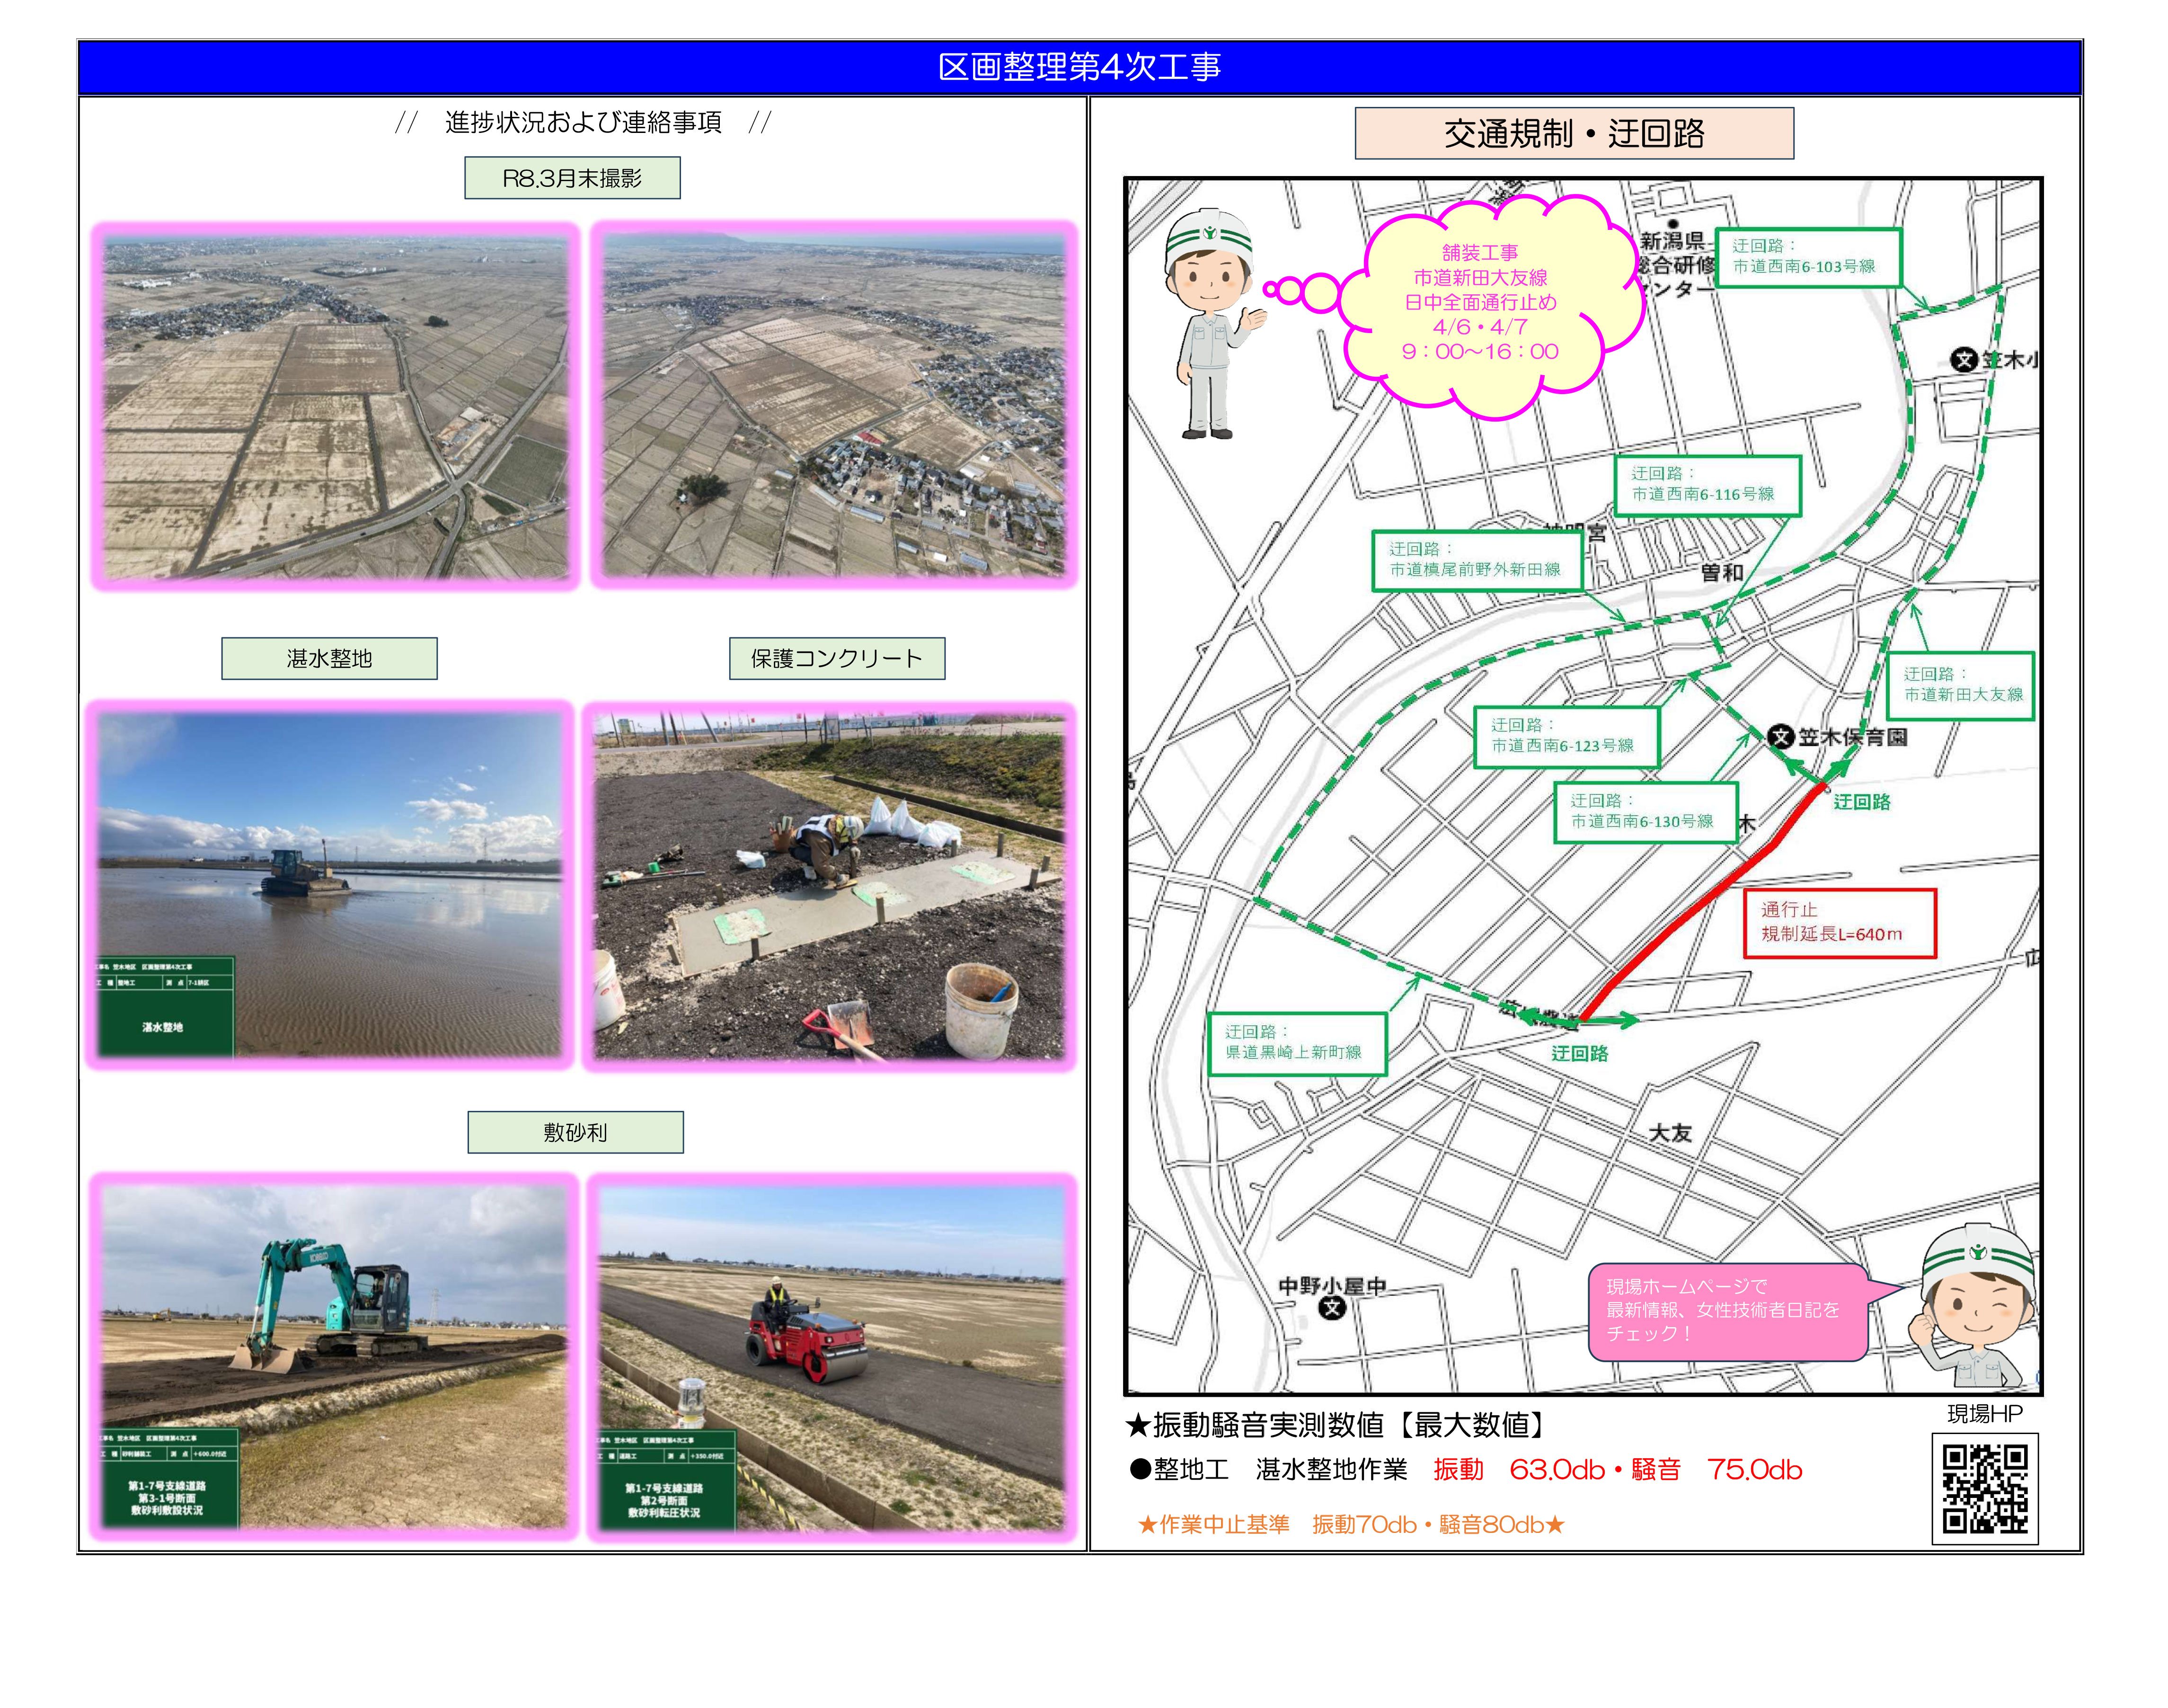Select the R8.3月末撮影 label
This screenshot has height=1708, width=2168.
tap(572, 178)
